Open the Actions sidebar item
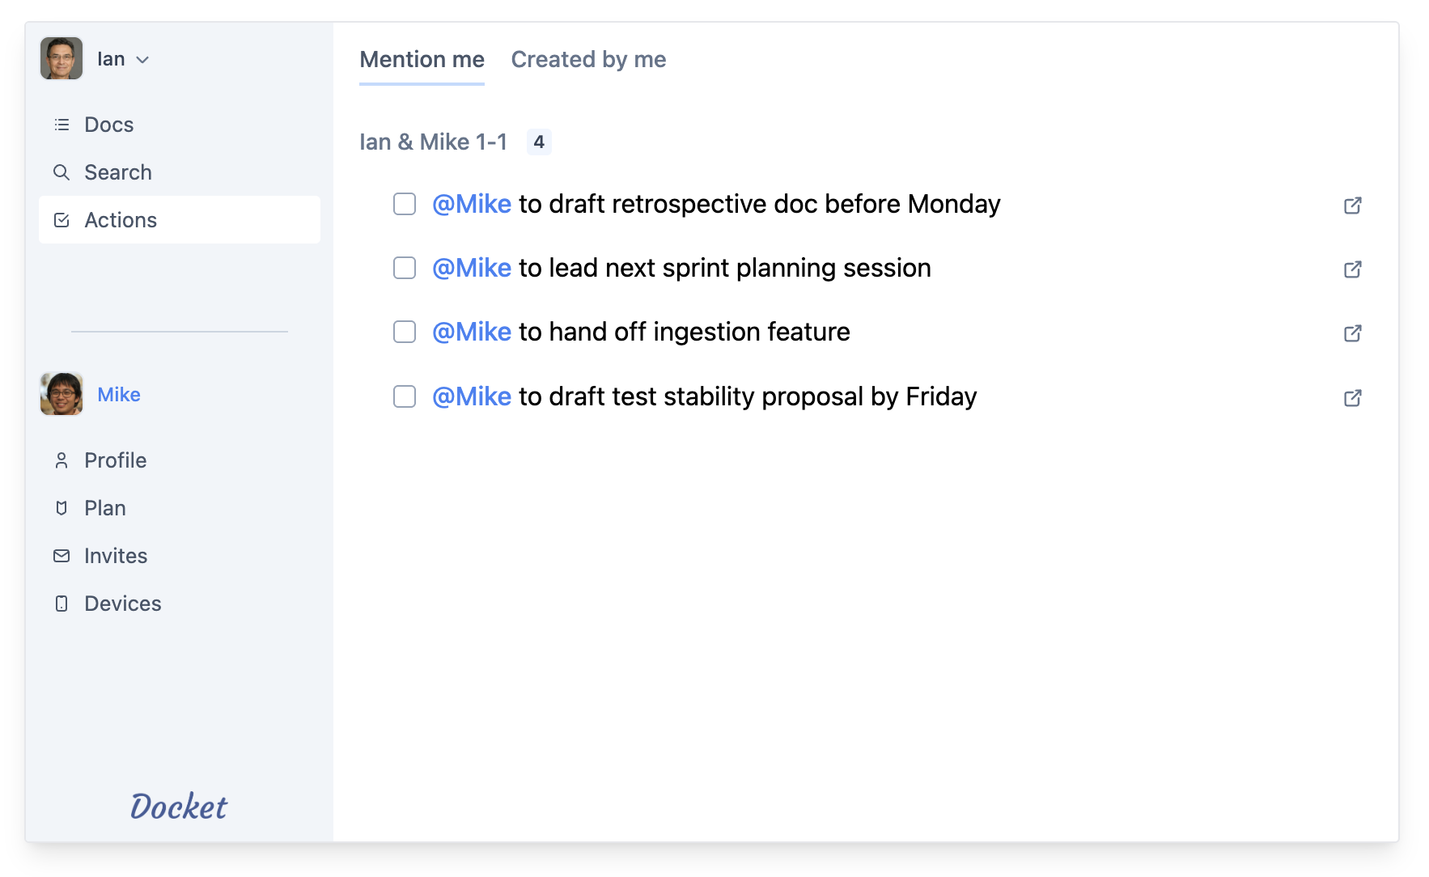 (121, 220)
